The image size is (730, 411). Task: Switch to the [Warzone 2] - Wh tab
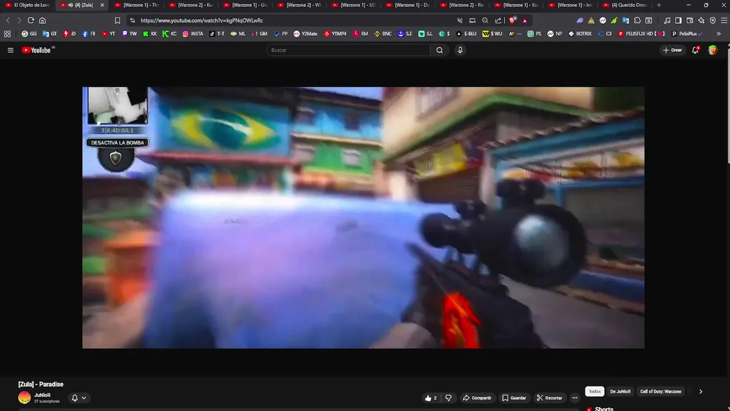(299, 5)
